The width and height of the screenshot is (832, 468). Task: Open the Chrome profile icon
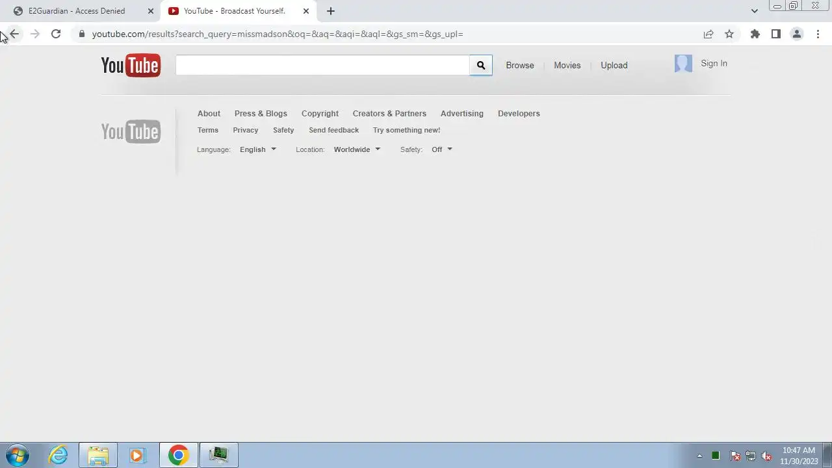point(797,34)
